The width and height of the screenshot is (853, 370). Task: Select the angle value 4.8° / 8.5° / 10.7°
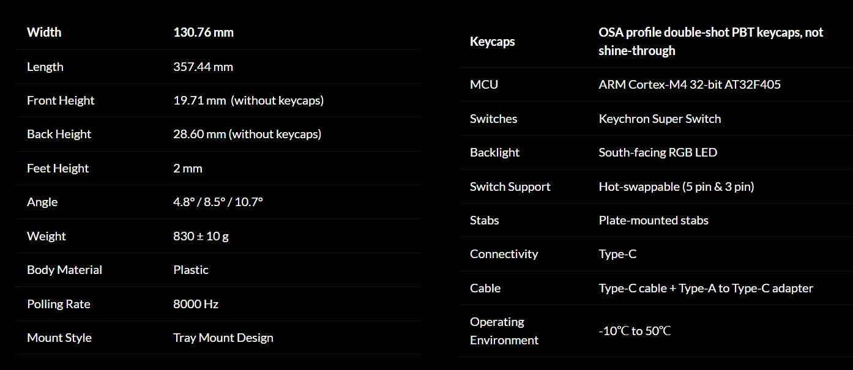[x=218, y=202]
